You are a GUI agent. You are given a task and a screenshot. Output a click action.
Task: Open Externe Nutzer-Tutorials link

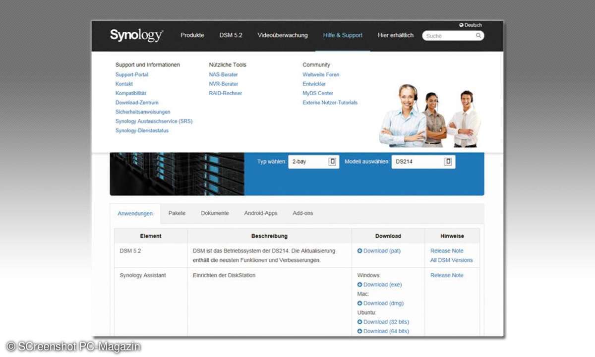coord(330,103)
